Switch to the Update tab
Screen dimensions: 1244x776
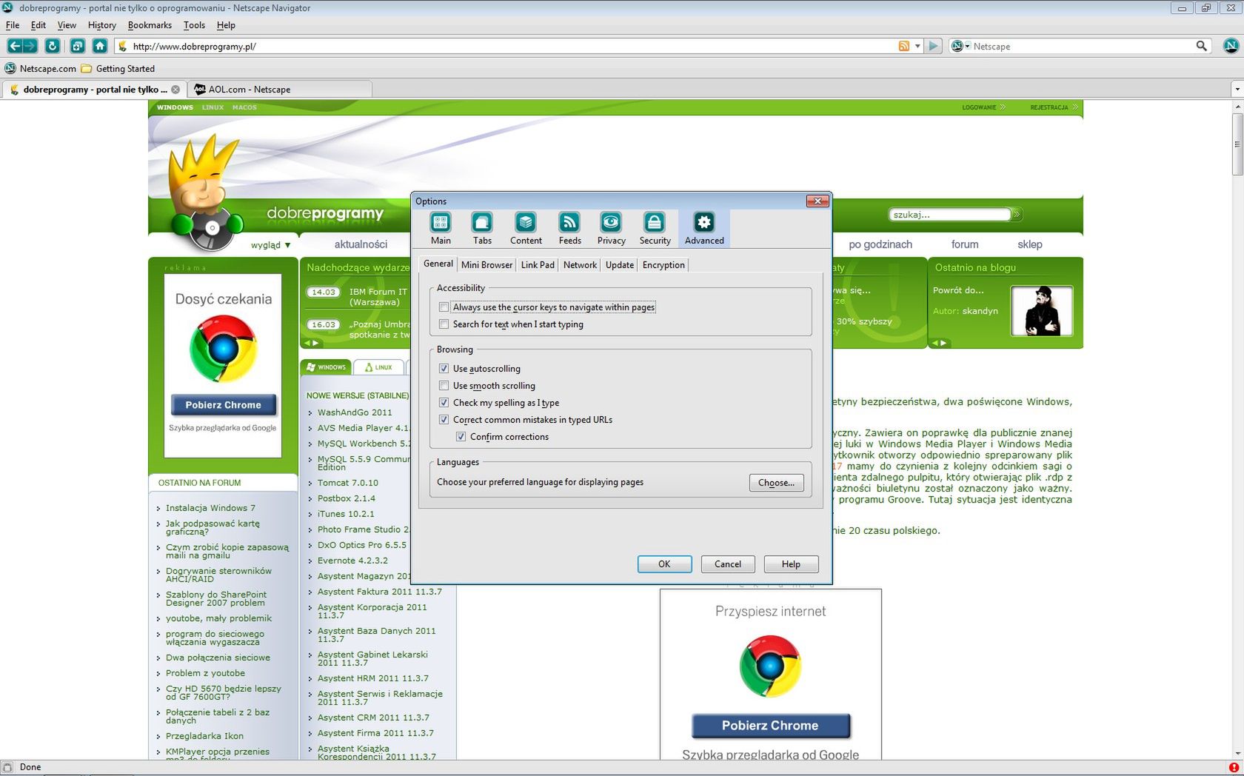click(x=620, y=265)
